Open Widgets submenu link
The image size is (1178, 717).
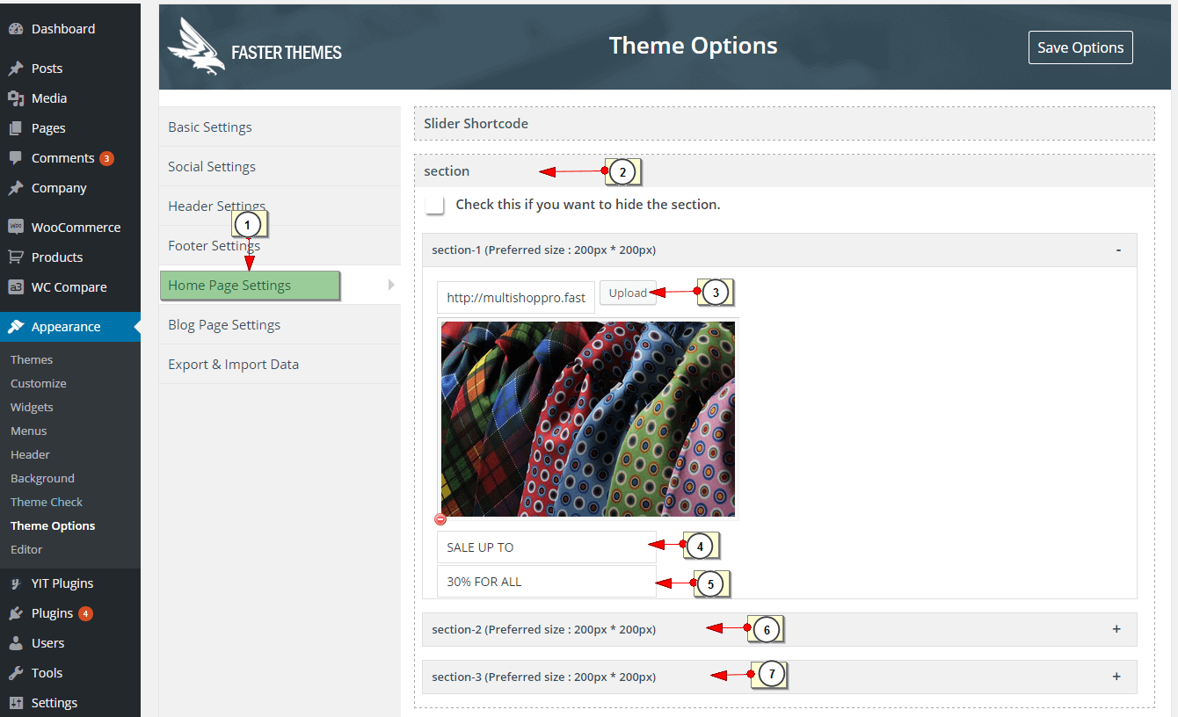tap(32, 407)
